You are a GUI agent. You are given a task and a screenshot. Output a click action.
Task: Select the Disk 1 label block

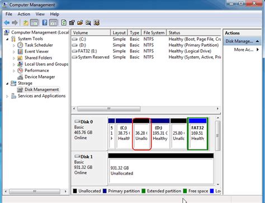pyautogui.click(x=89, y=168)
